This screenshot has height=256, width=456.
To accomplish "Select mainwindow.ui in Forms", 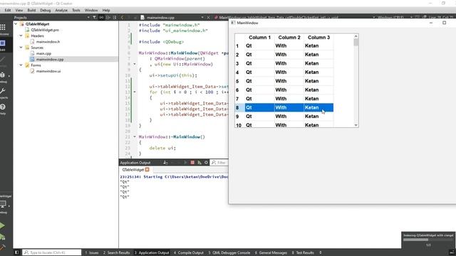I will click(x=48, y=71).
